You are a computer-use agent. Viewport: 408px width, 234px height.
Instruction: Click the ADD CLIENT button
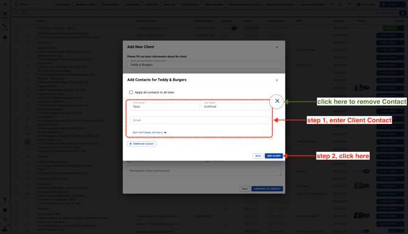(x=274, y=156)
